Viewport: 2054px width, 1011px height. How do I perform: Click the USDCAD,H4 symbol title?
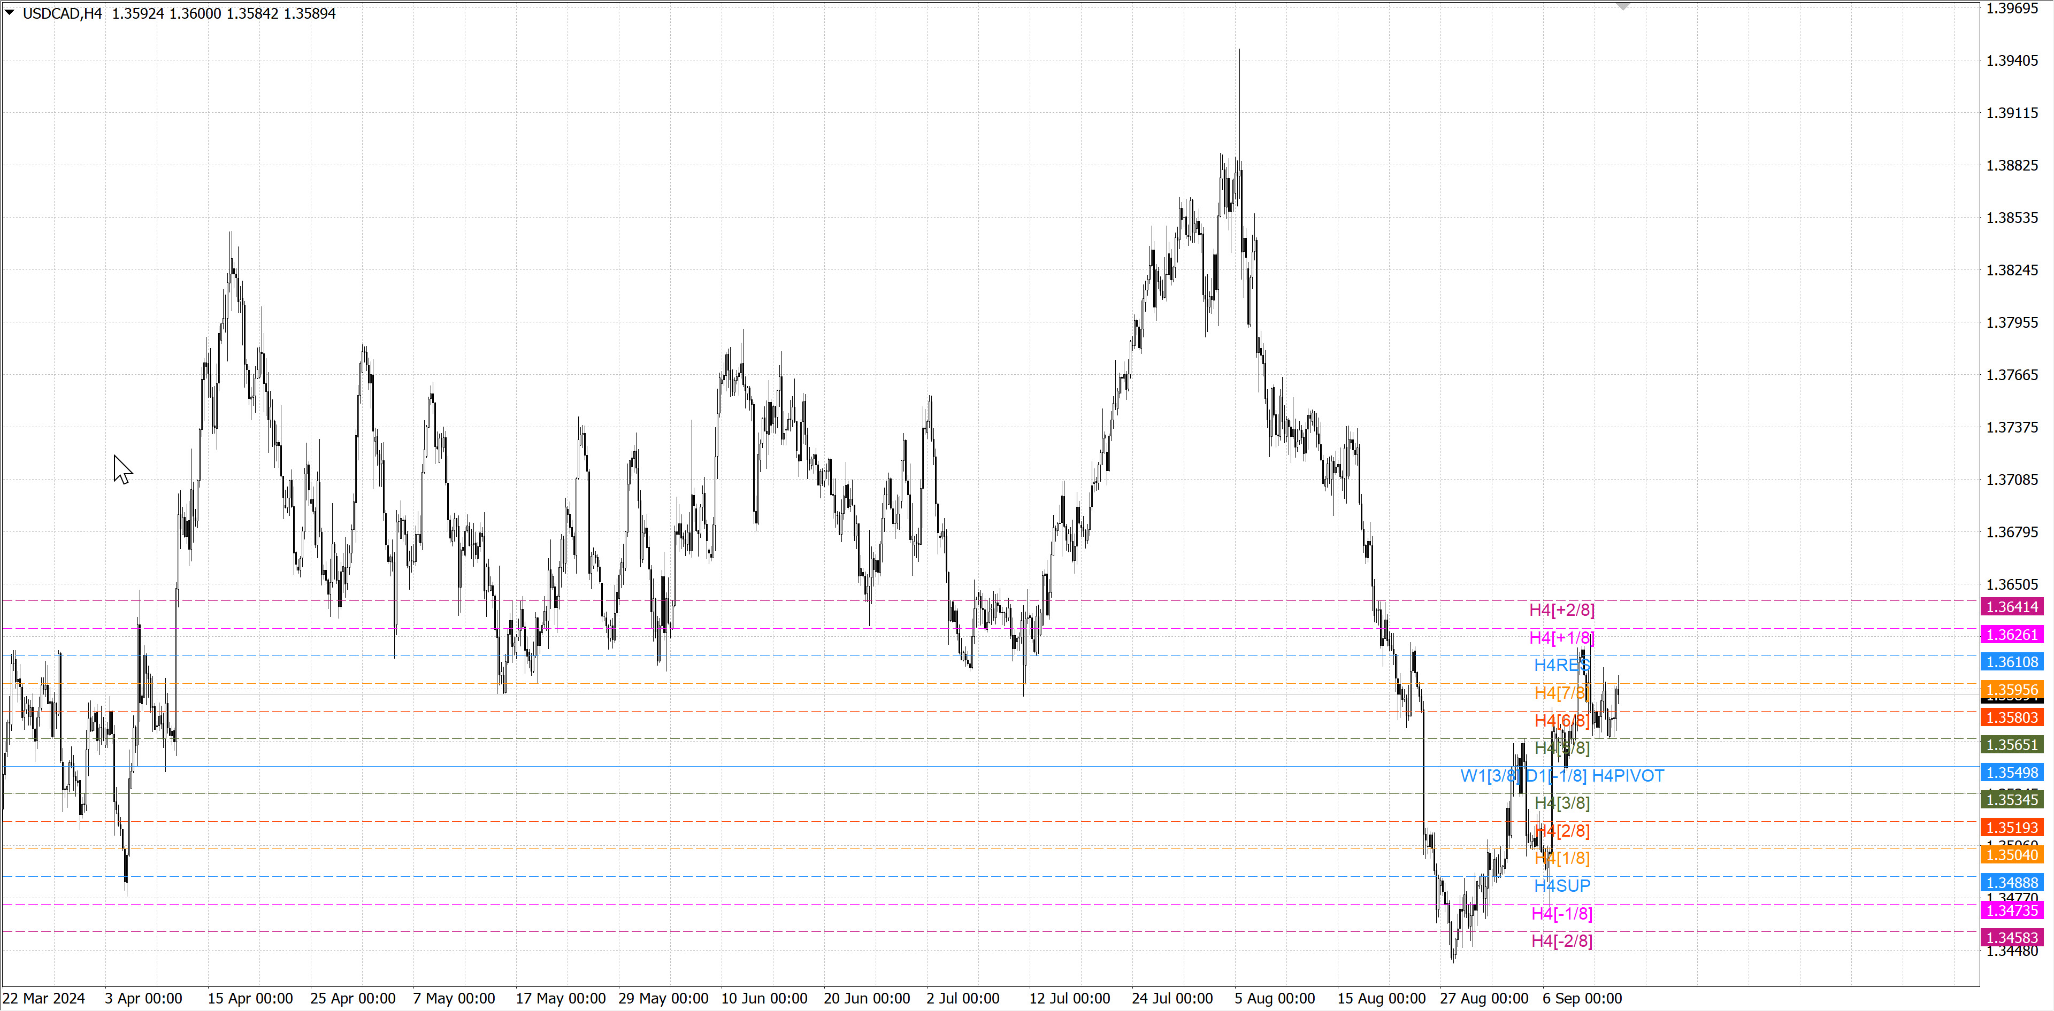click(x=62, y=13)
